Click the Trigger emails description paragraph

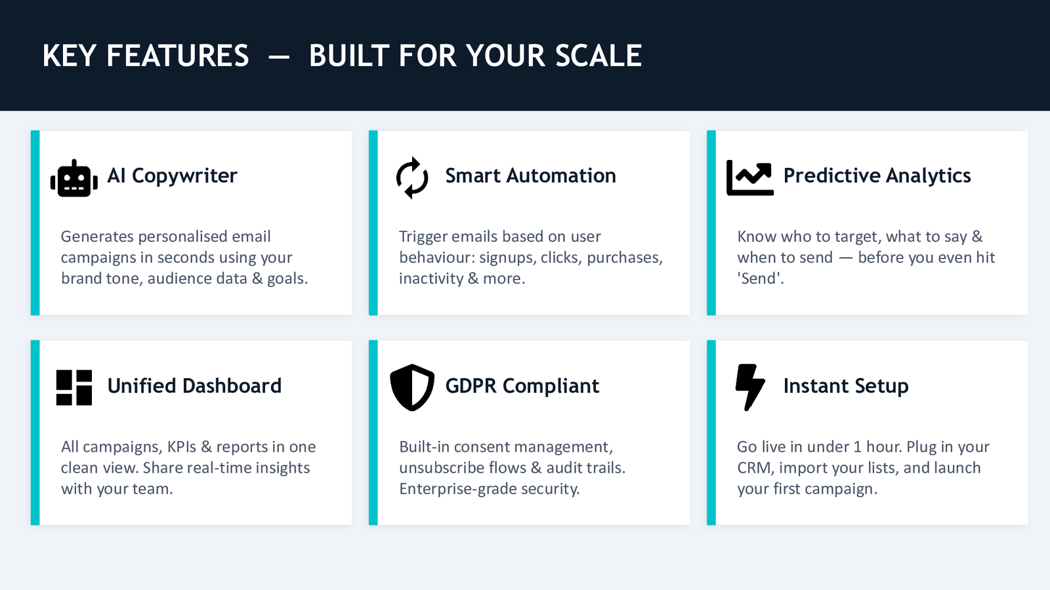pos(531,258)
